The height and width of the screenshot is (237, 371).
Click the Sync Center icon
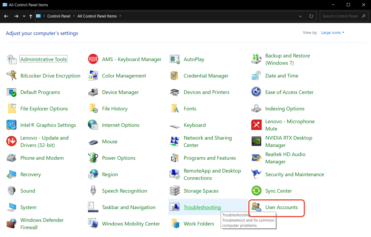click(x=256, y=191)
